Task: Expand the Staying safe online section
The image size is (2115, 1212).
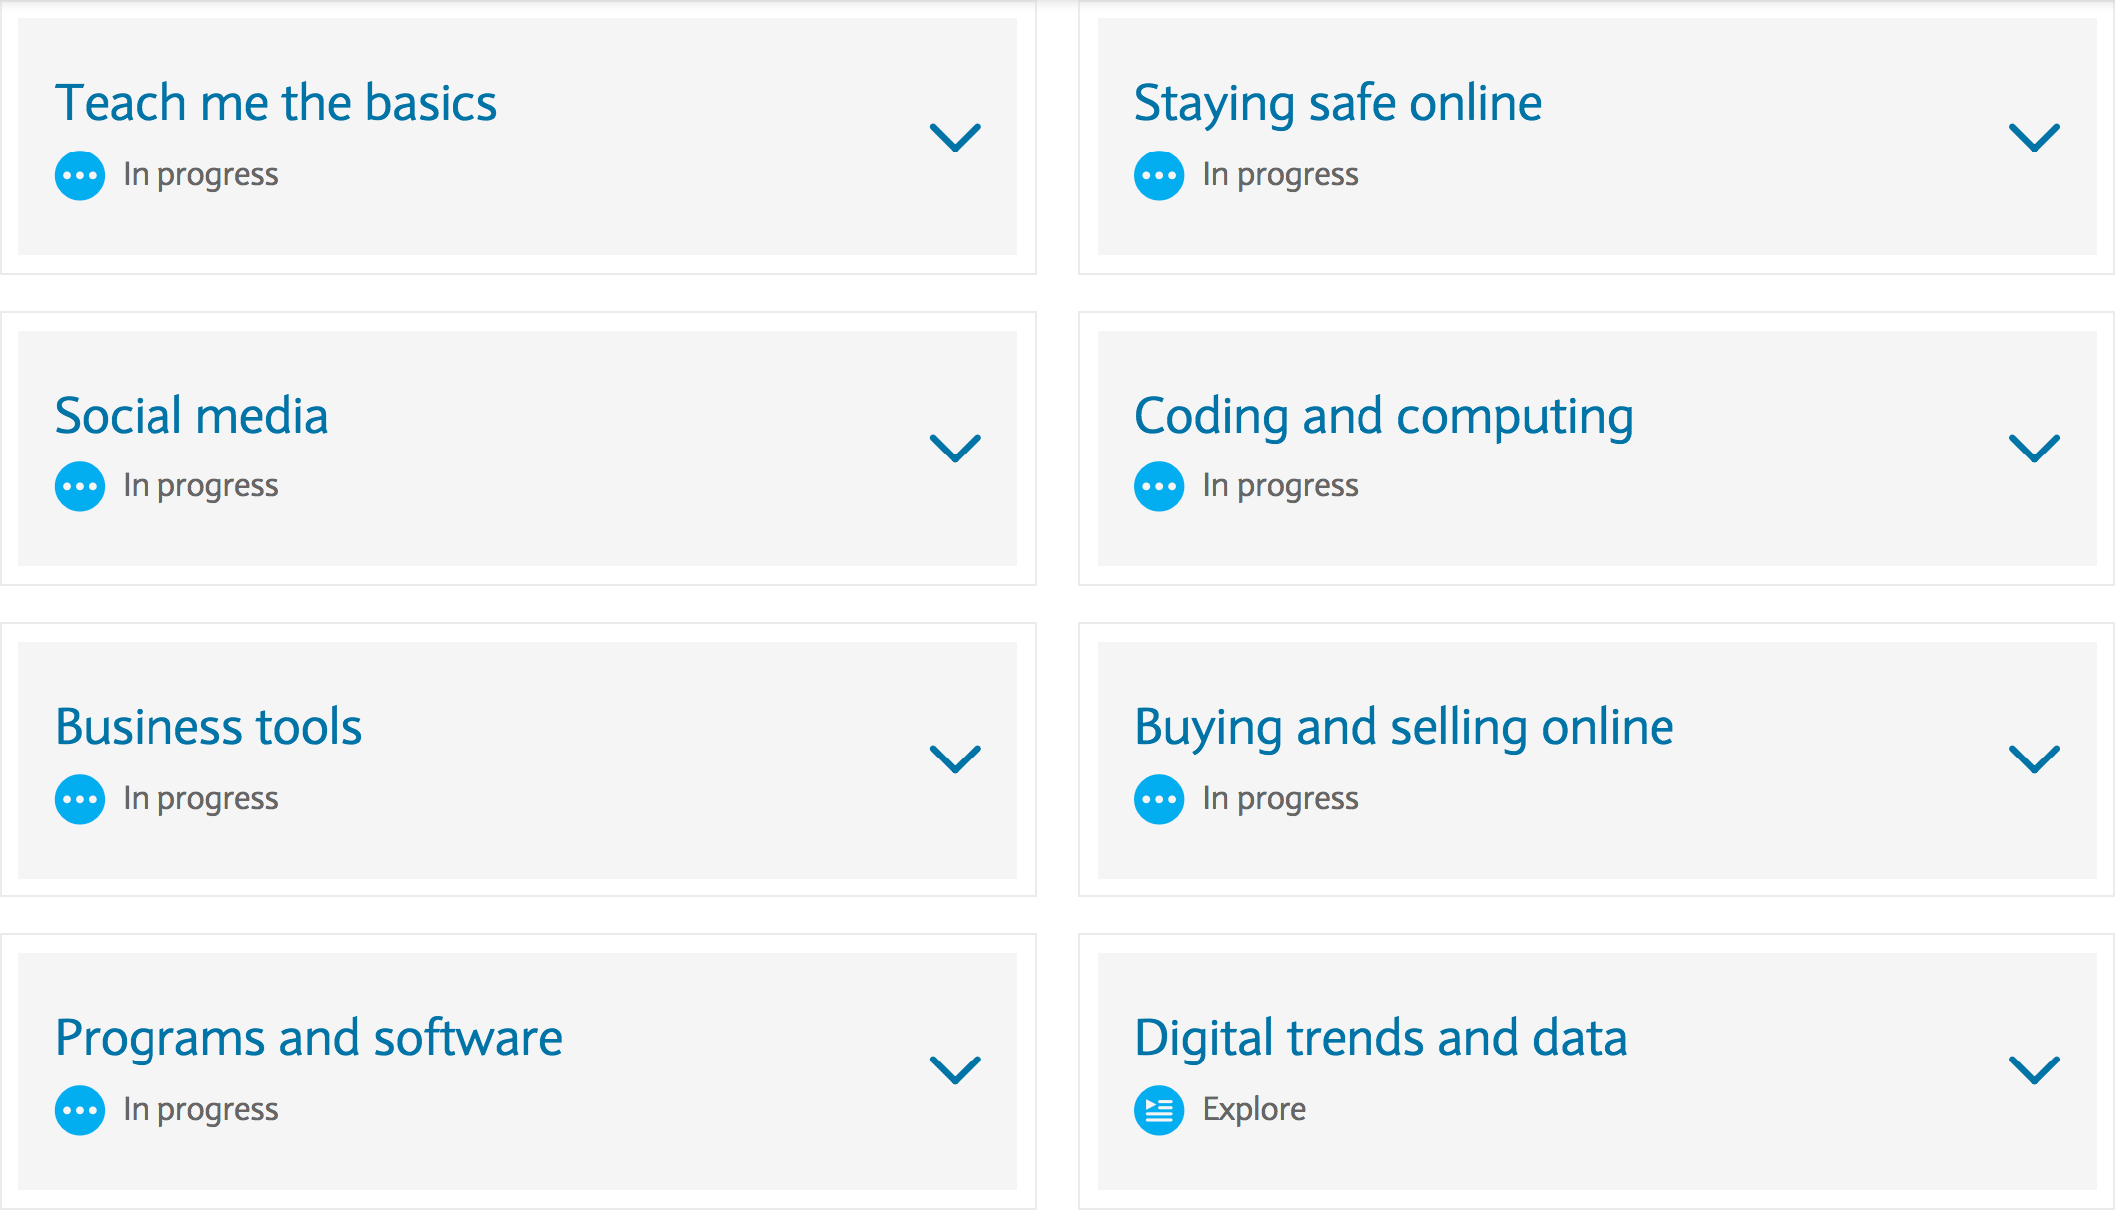Action: pos(2036,139)
